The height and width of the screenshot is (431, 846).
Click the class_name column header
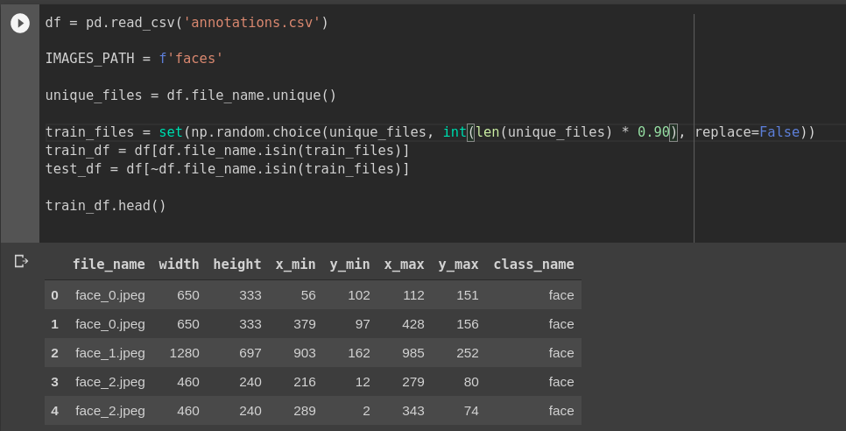(x=533, y=265)
